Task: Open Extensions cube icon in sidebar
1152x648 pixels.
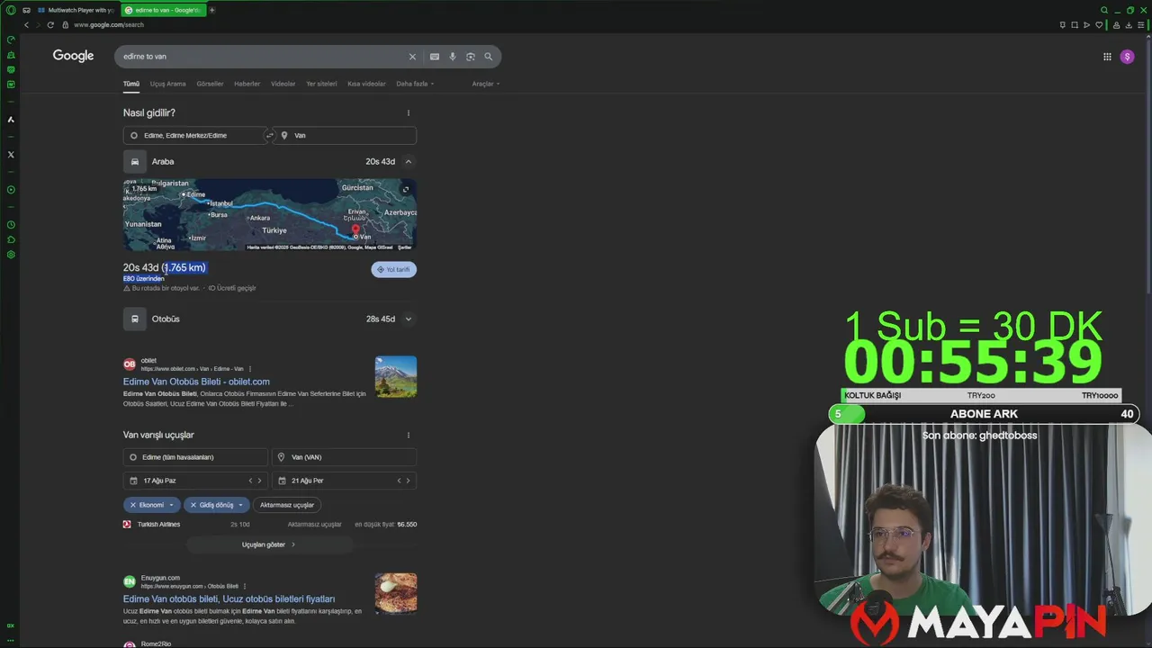Action: pyautogui.click(x=11, y=239)
